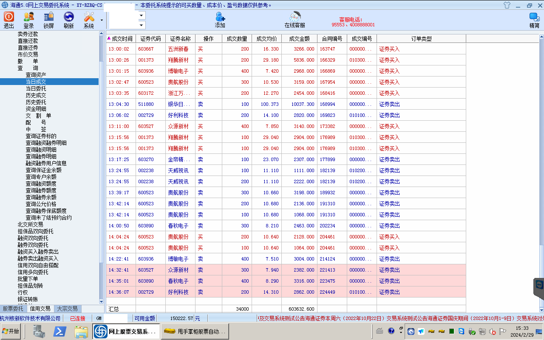
Task: Lock the screen with 锁屏 icon
Action: tap(48, 20)
